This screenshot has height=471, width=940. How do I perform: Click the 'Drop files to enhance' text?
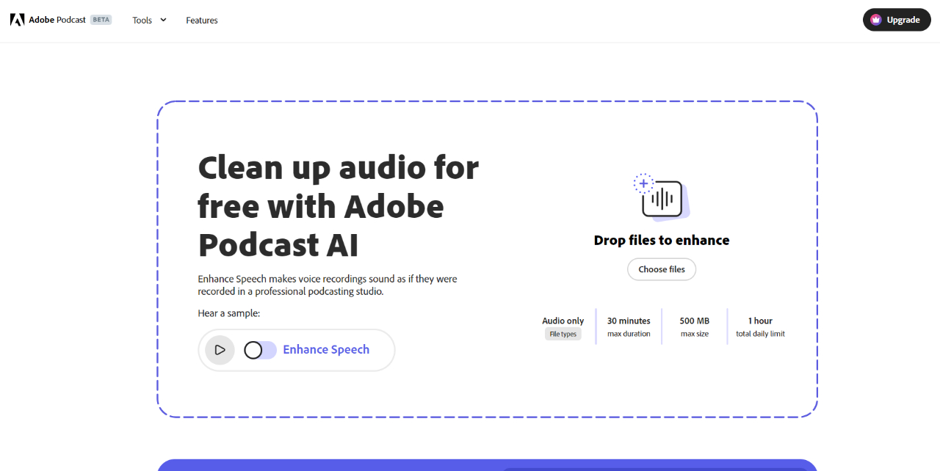click(x=662, y=241)
